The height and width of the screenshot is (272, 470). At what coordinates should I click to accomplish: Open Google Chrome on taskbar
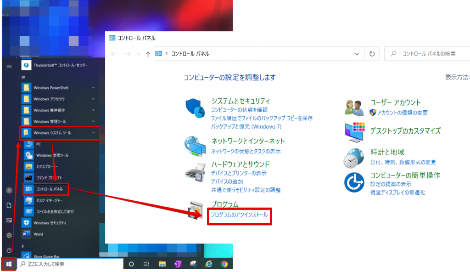224,264
